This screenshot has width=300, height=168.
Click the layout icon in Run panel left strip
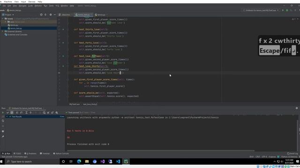click(x=3, y=131)
